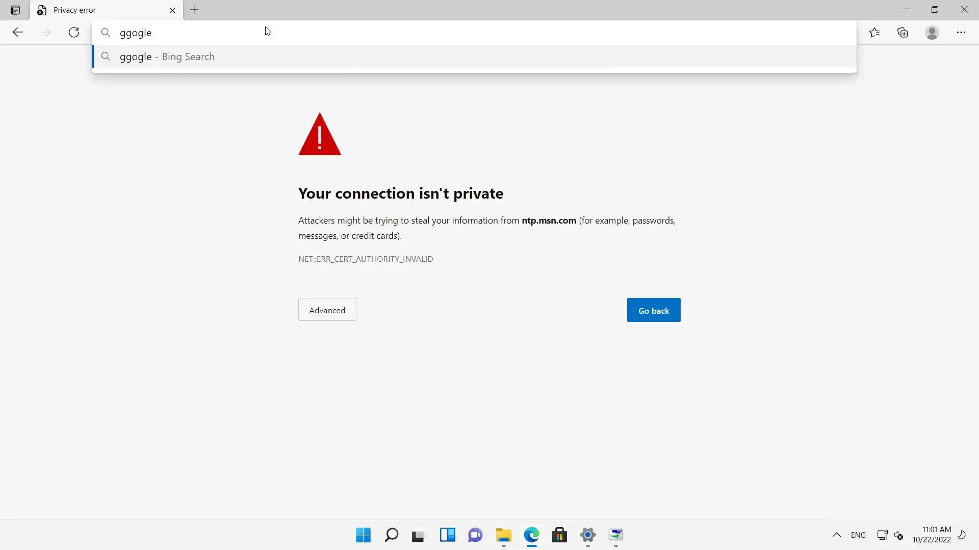
Task: Click the profile avatar icon
Action: tap(932, 33)
